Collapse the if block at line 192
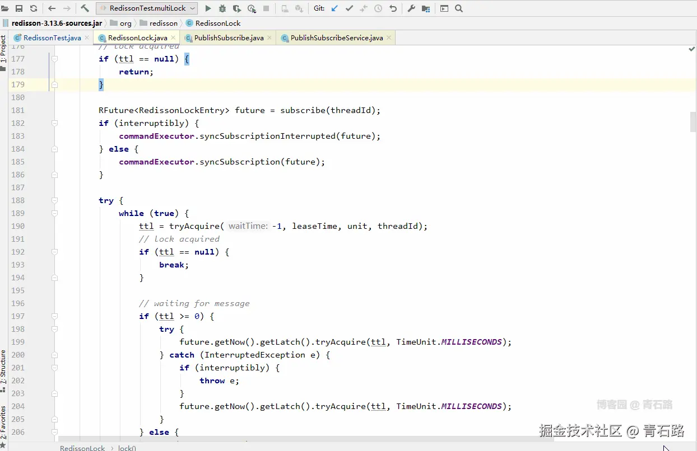Image resolution: width=697 pixels, height=451 pixels. [55, 252]
